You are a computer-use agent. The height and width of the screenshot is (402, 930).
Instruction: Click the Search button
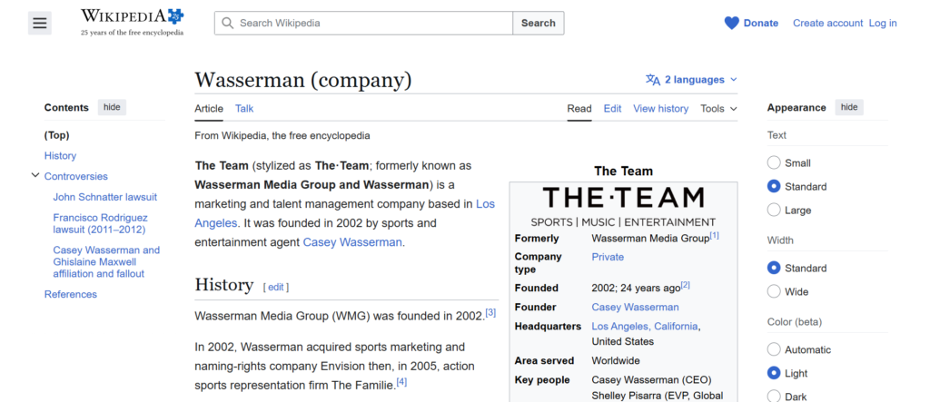(538, 23)
